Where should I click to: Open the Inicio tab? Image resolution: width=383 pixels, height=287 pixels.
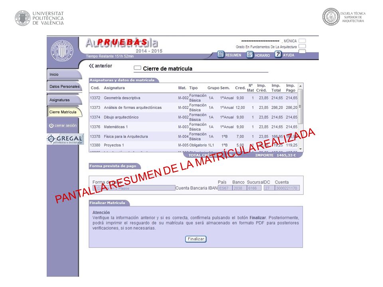64,75
